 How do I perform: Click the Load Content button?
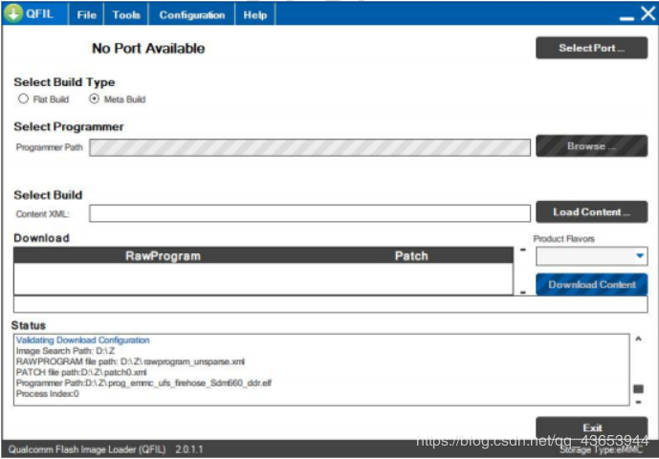click(x=591, y=212)
